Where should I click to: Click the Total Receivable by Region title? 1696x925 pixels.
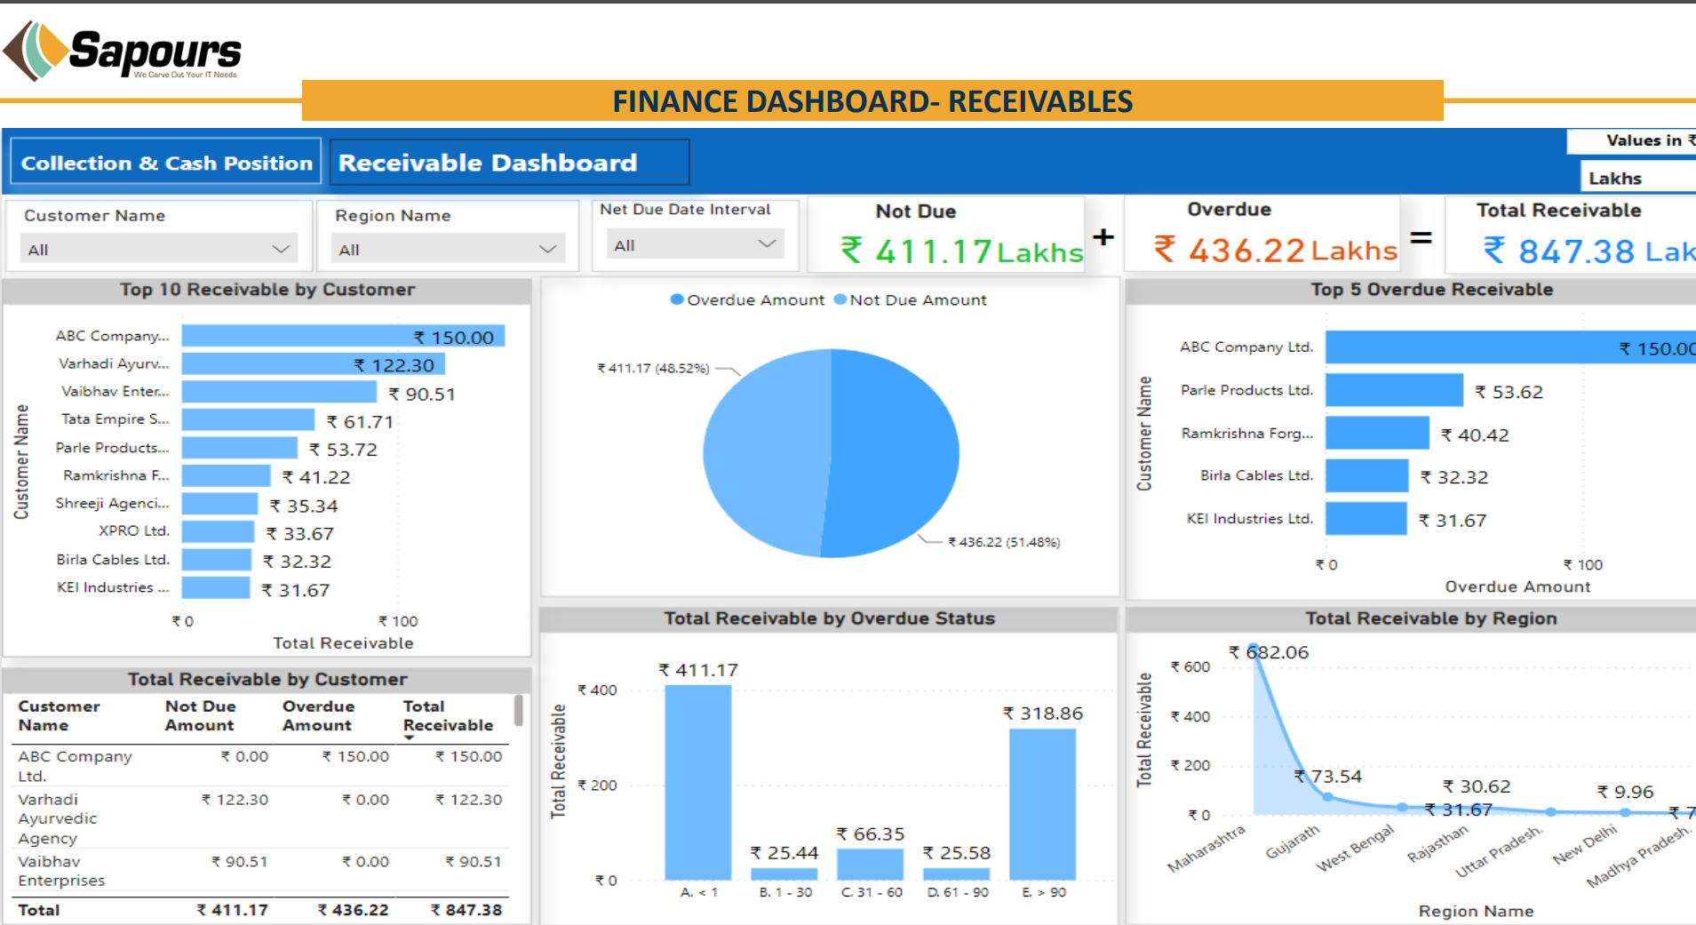click(x=1430, y=618)
